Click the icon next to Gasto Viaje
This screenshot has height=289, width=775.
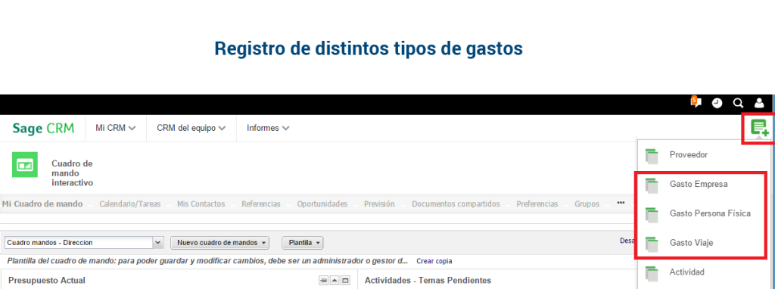tap(652, 244)
